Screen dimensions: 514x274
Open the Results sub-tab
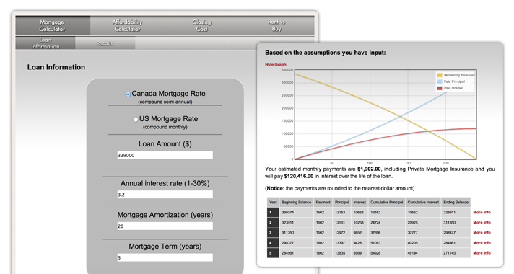point(105,43)
